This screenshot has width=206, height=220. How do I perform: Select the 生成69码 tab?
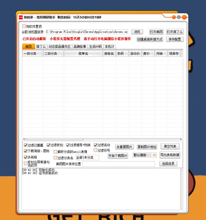tap(95, 46)
